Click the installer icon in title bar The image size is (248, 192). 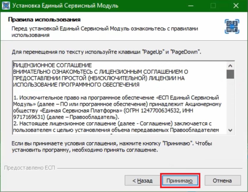[x=6, y=6]
